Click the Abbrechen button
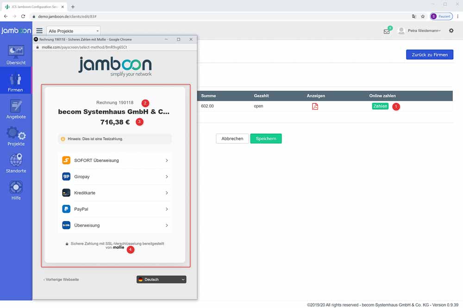The width and height of the screenshot is (463, 308). click(232, 138)
